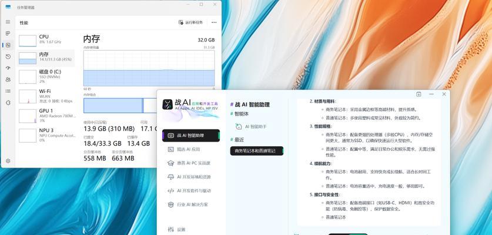Open Task Manager's hamburger navigation menu
This screenshot has width=492, height=235.
point(8,22)
